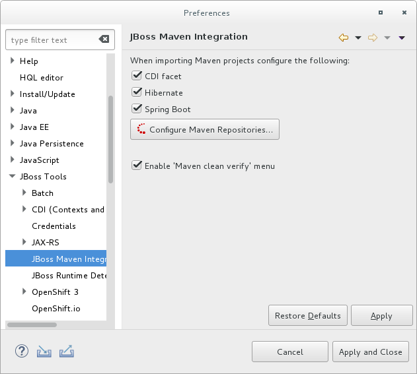The width and height of the screenshot is (417, 374).
Task: Toggle Enable 'Maven clean verify' menu checkbox
Action: [137, 166]
